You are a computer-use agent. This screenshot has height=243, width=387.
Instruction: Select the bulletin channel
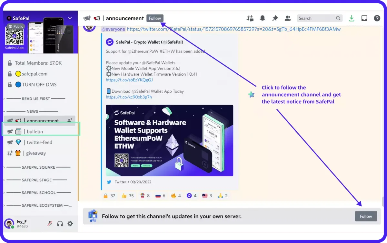(x=40, y=131)
